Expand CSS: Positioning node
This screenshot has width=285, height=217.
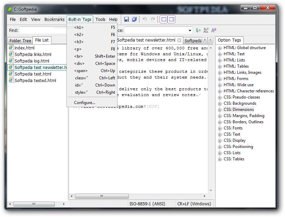pos(220,147)
